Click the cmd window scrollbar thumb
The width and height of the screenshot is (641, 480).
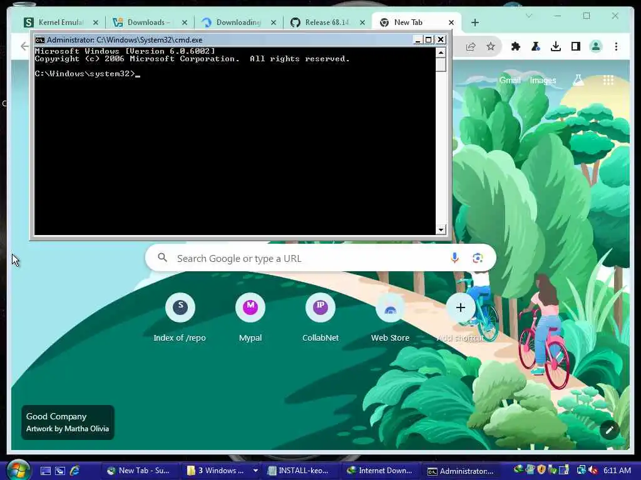(441, 64)
